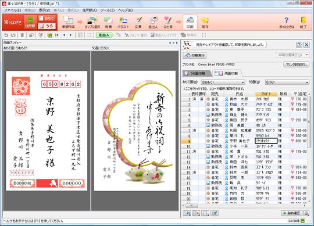Open the 住所録(A) menu

pyautogui.click(x=90, y=10)
